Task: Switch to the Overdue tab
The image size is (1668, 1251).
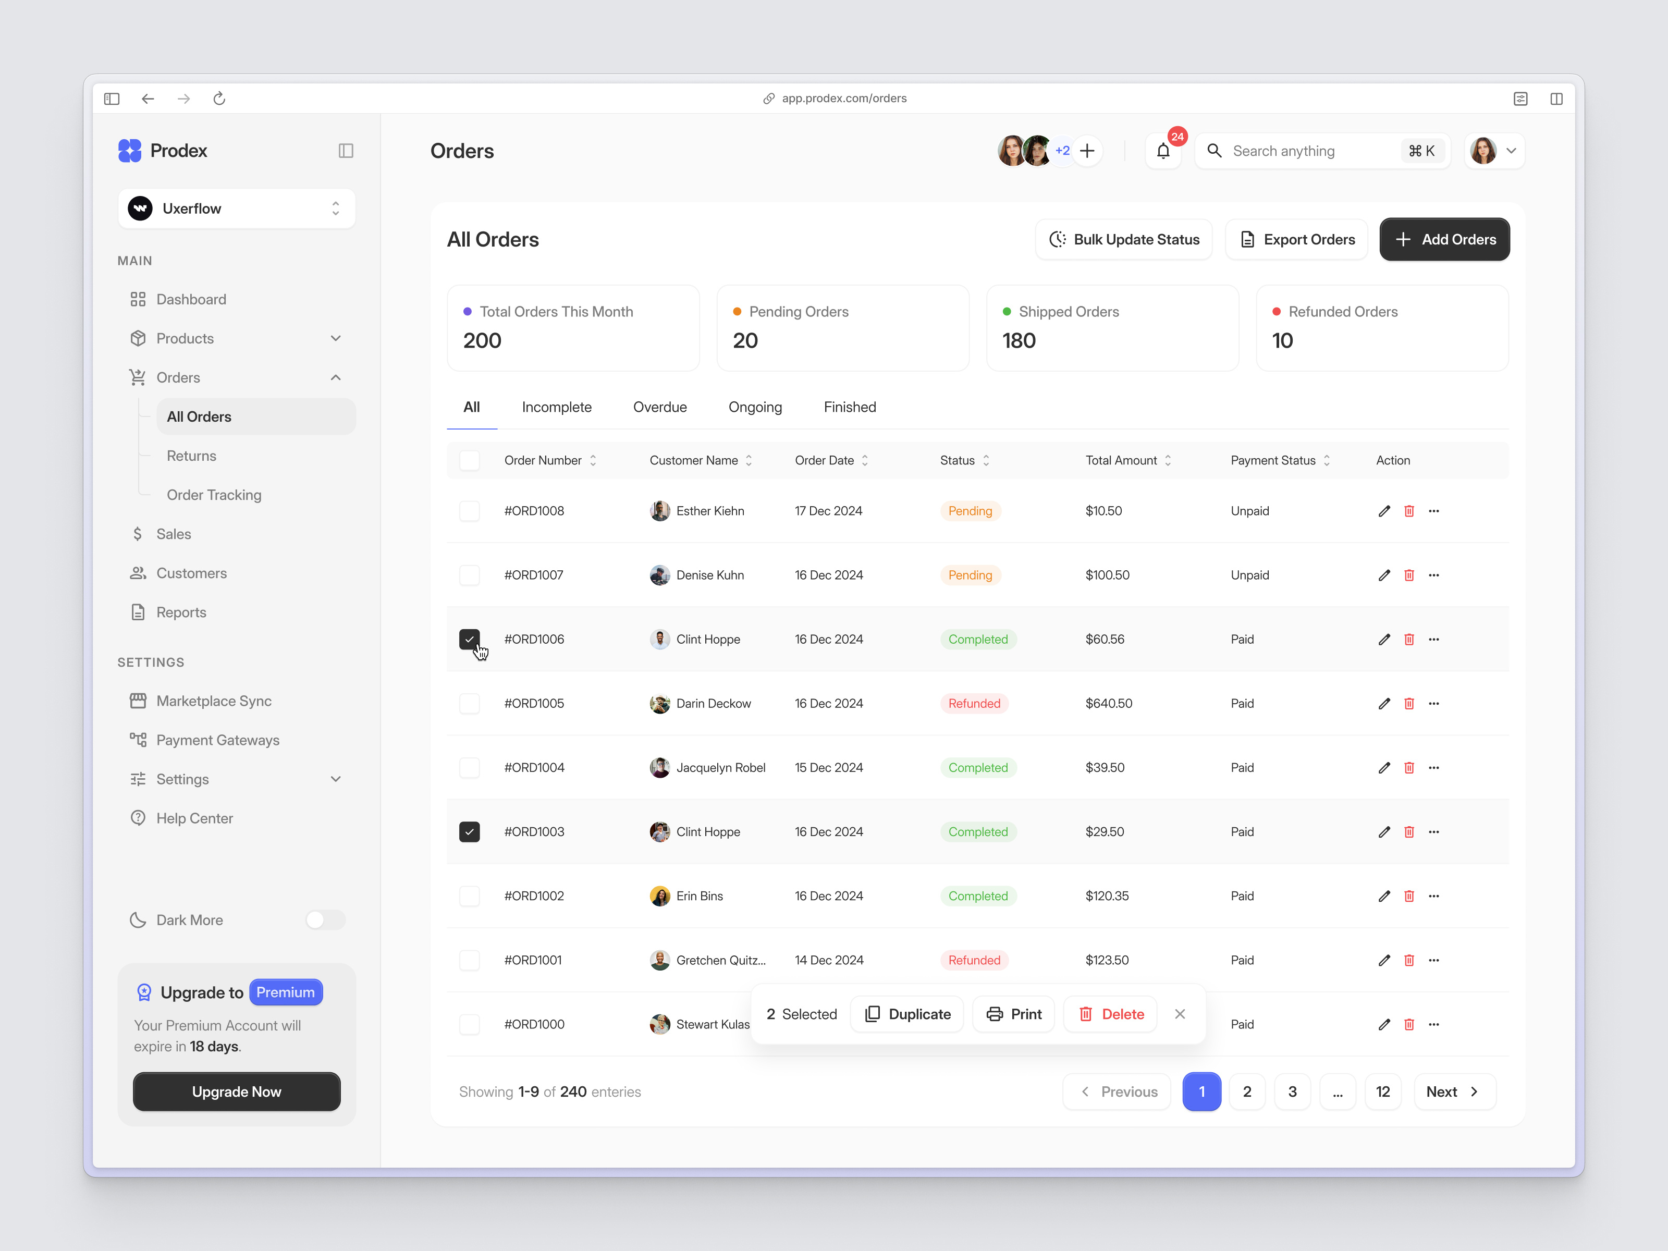Action: click(x=659, y=407)
